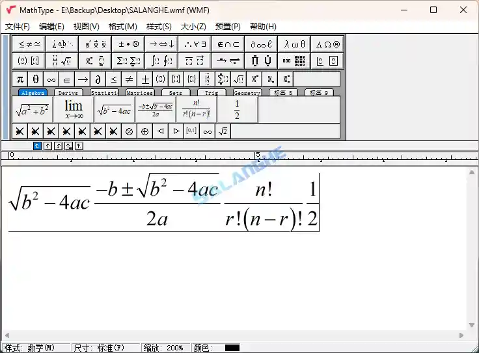Insert the lim x→∞ expression
Screen dimensions: 479x353
pos(74,110)
